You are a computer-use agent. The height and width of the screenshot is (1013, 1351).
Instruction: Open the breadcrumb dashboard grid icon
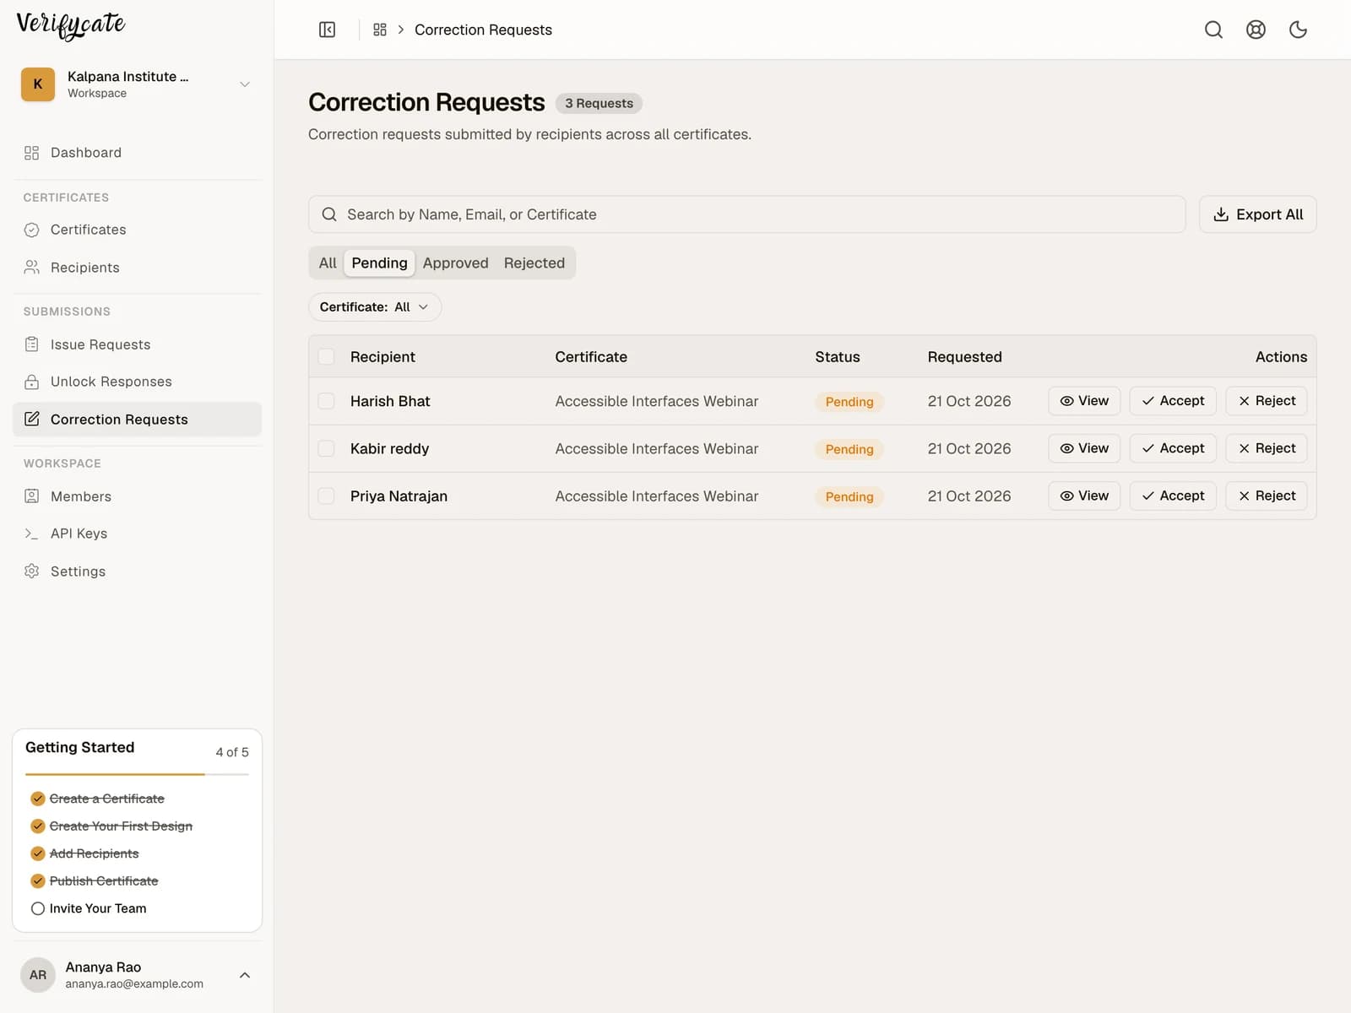(x=380, y=30)
